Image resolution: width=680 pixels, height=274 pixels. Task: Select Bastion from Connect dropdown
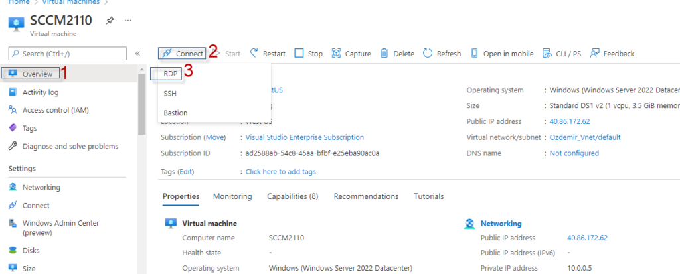[x=175, y=113]
